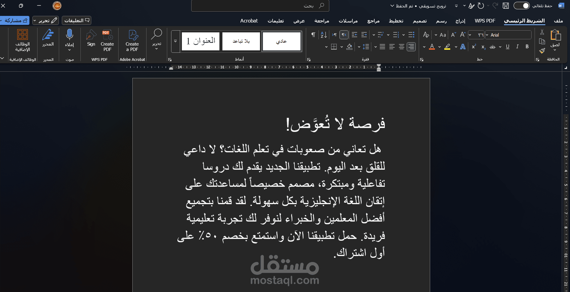This screenshot has height=292, width=570.
Task: Click the Bullets list icon
Action: pos(412,35)
